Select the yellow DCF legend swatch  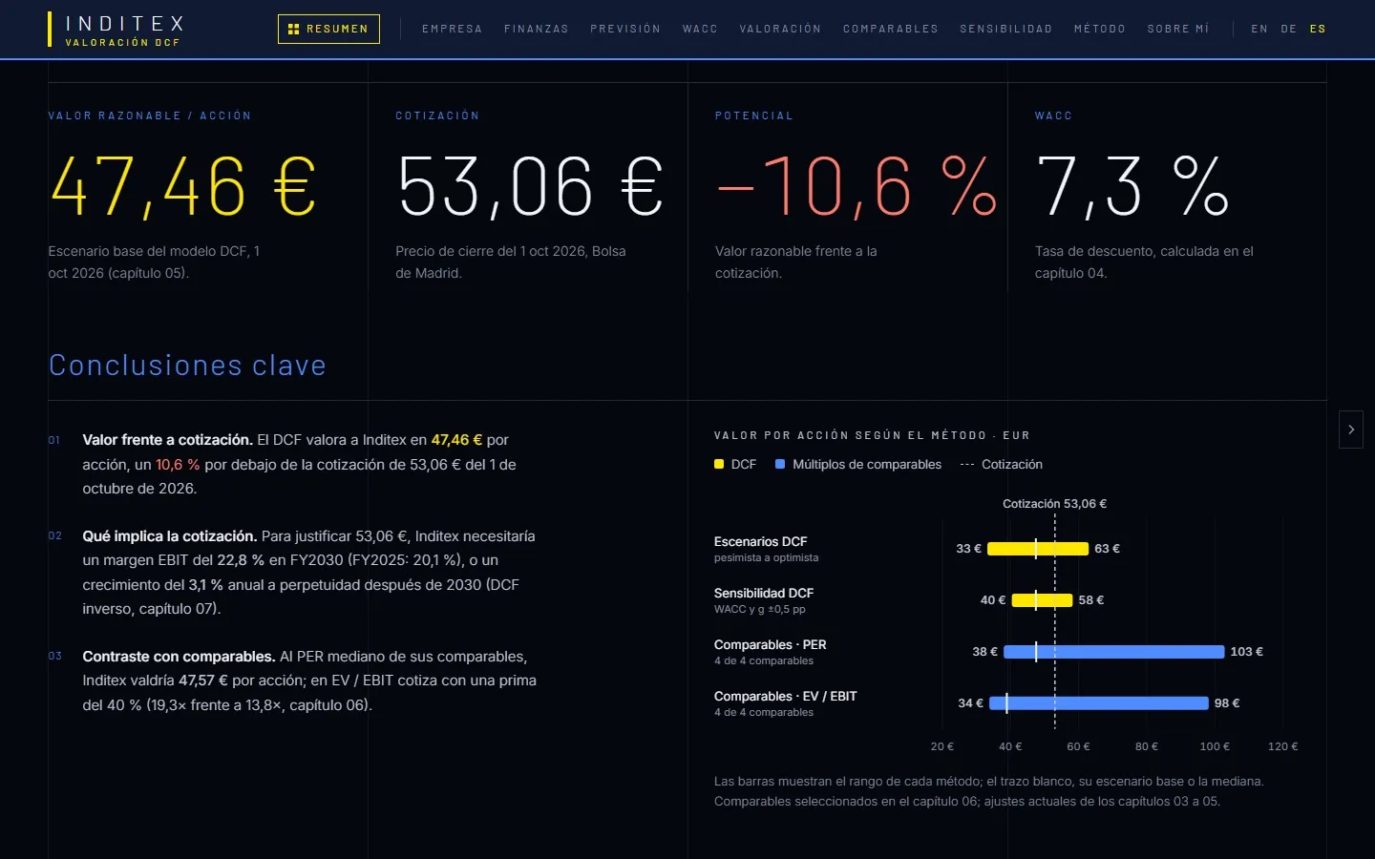(x=719, y=465)
